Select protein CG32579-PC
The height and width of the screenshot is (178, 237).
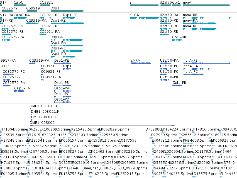coord(8,74)
